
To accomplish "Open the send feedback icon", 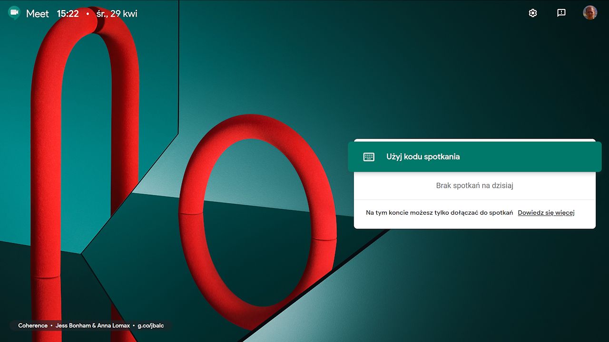I will (x=561, y=13).
